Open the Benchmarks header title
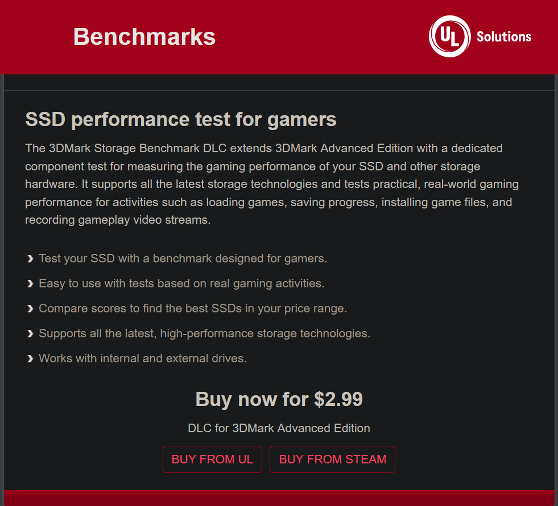 pos(144,36)
